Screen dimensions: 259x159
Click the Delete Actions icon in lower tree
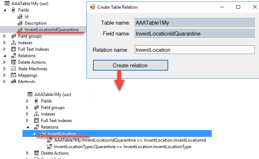(x=36, y=153)
